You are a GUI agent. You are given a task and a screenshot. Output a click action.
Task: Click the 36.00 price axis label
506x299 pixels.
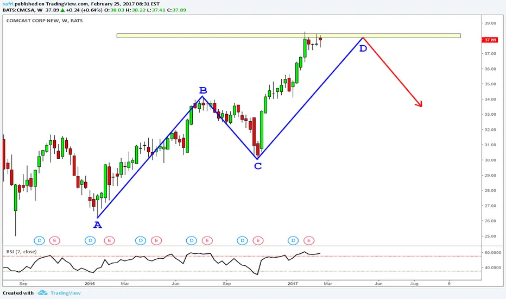490,69
